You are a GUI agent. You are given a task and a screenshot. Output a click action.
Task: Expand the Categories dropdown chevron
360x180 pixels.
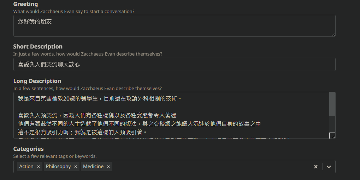click(329, 167)
